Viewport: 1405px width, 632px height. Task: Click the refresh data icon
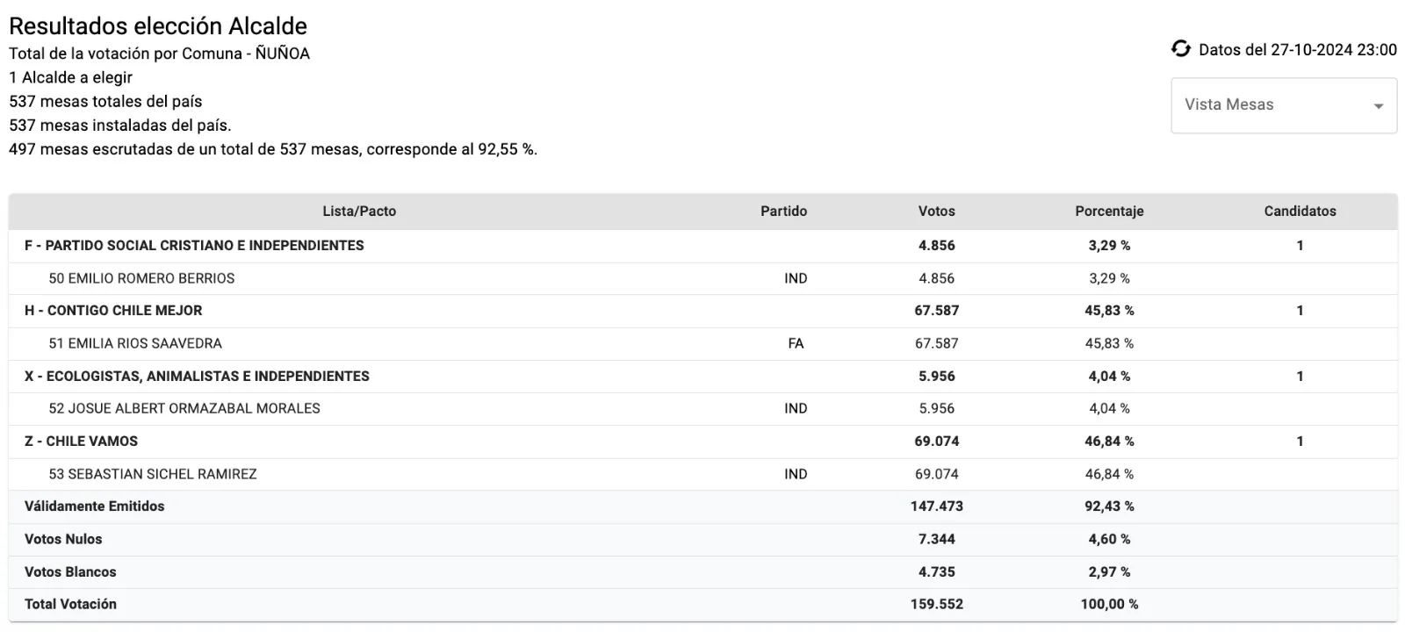1181,49
